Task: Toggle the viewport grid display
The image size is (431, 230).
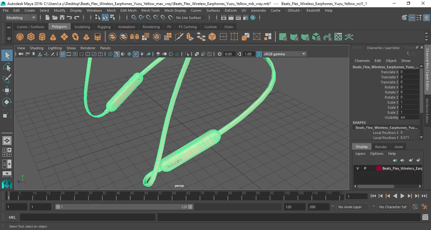Action: (62, 54)
